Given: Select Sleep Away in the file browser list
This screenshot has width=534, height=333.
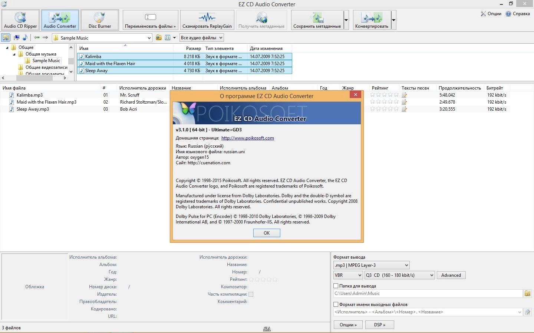Looking at the screenshot, I should [185, 71].
